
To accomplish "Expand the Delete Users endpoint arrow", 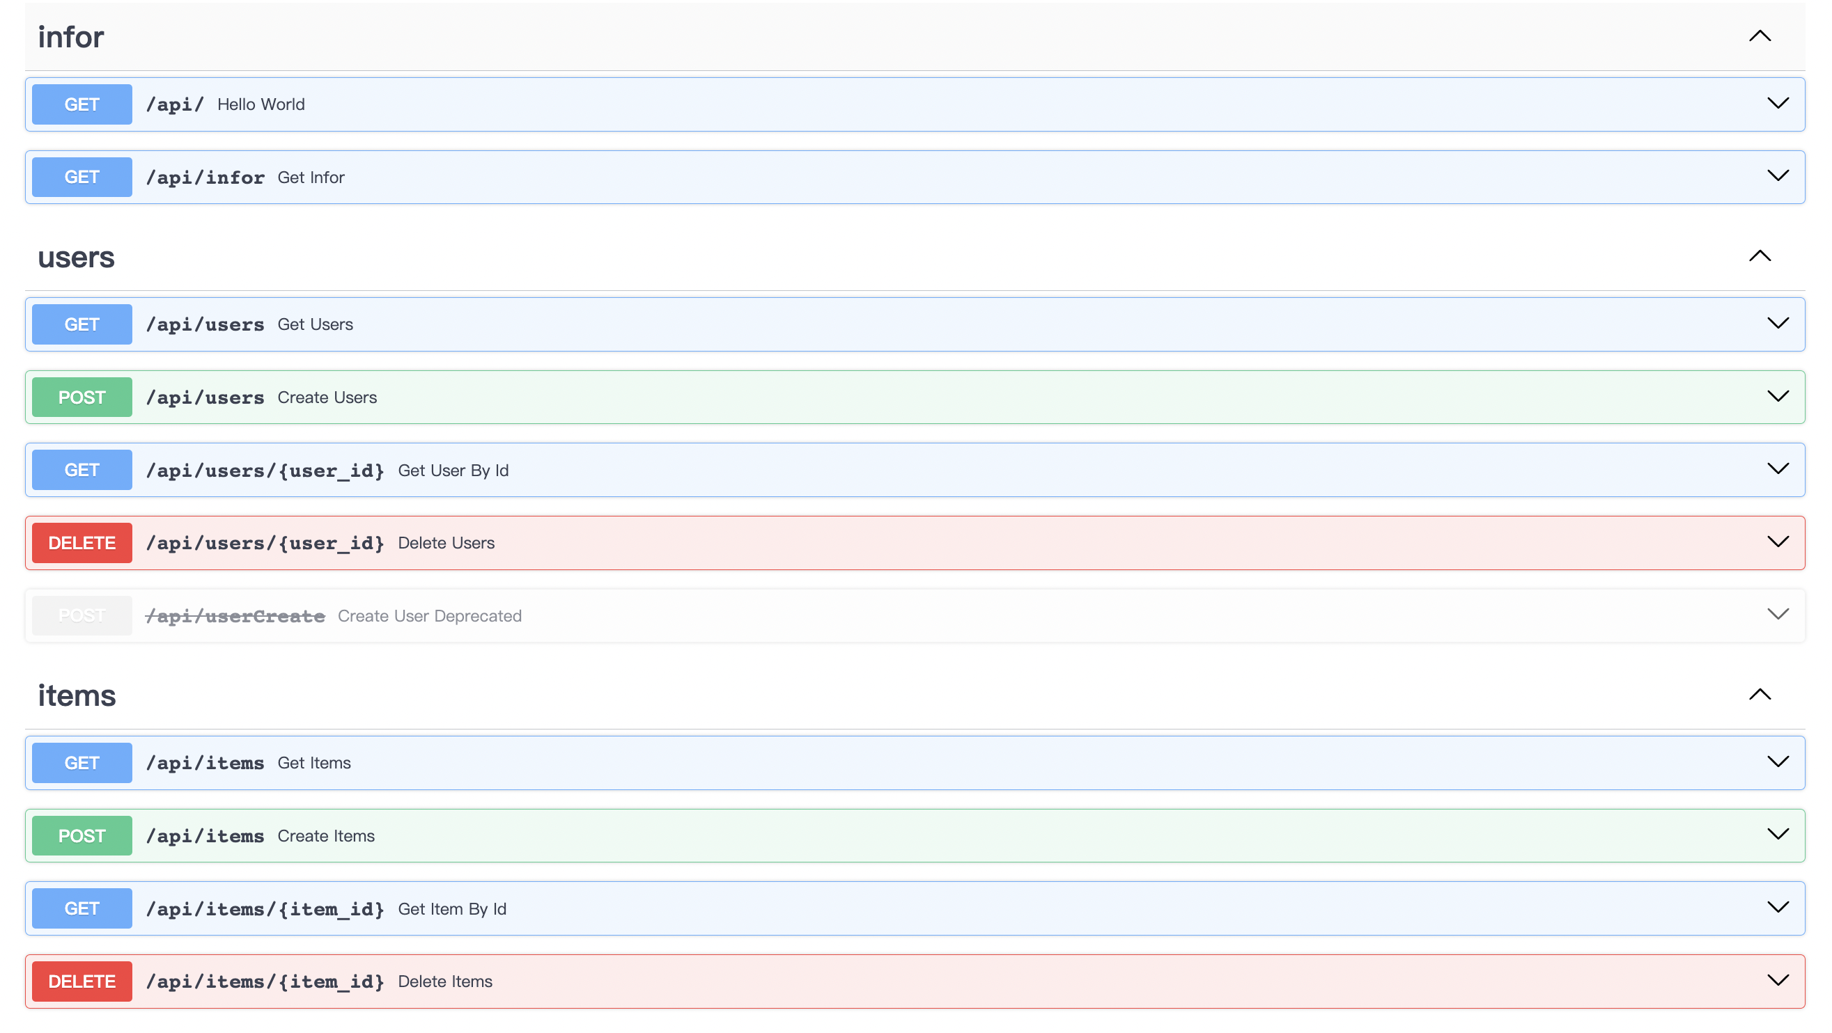I will click(1777, 542).
